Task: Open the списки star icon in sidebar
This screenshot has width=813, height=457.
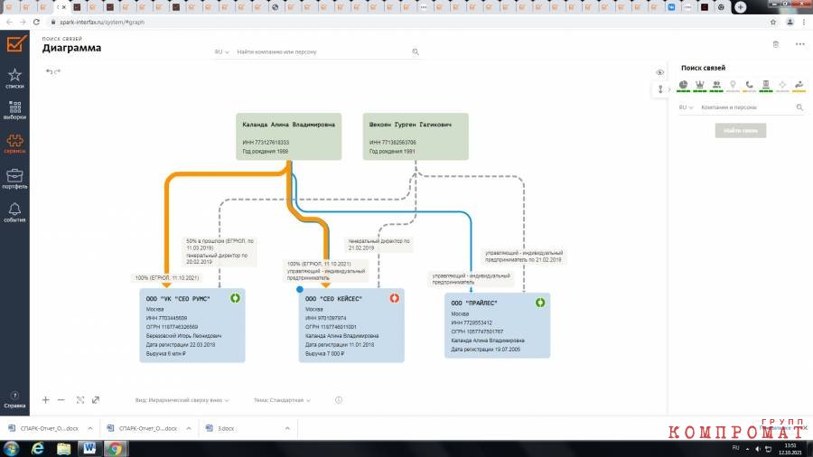Action: pyautogui.click(x=14, y=75)
